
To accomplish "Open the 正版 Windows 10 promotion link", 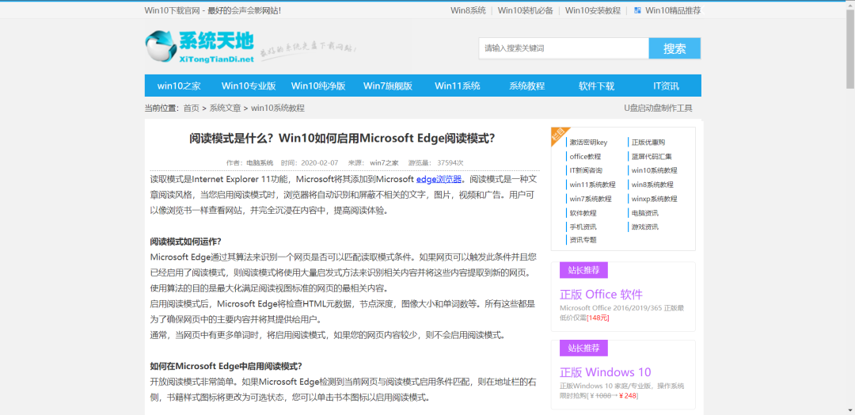I will pos(606,372).
